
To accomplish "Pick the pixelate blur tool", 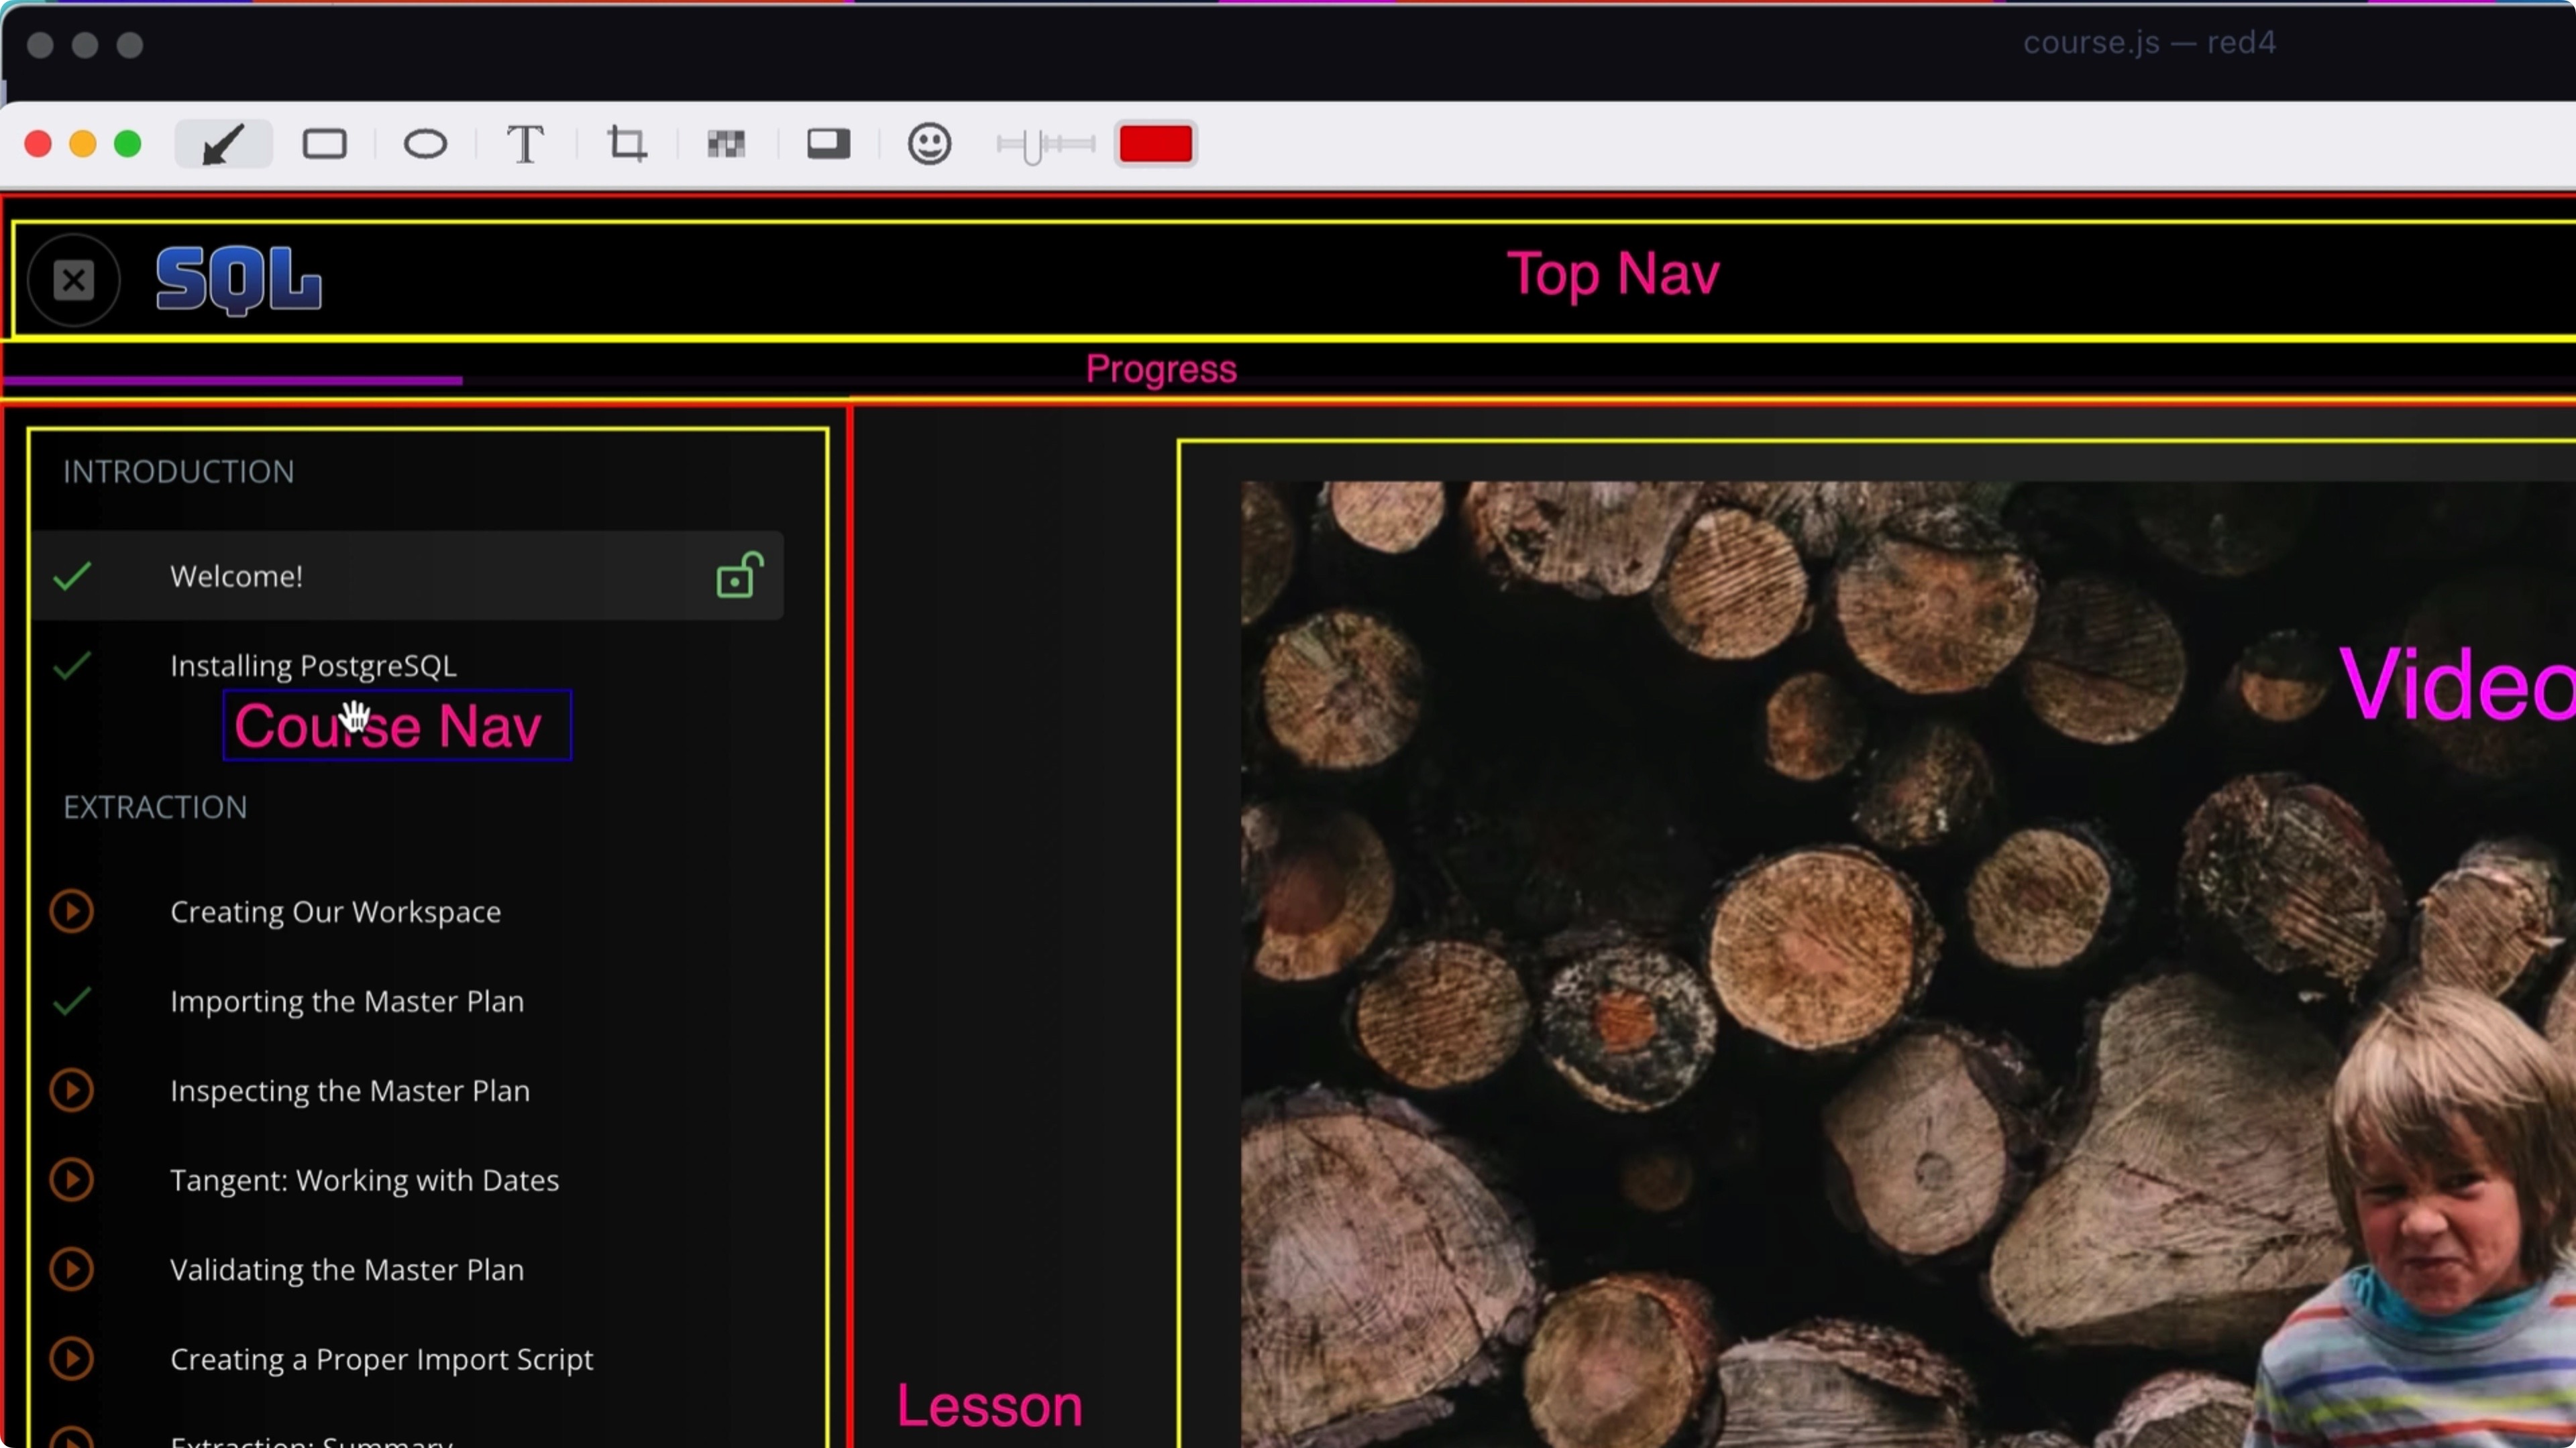I will click(726, 144).
